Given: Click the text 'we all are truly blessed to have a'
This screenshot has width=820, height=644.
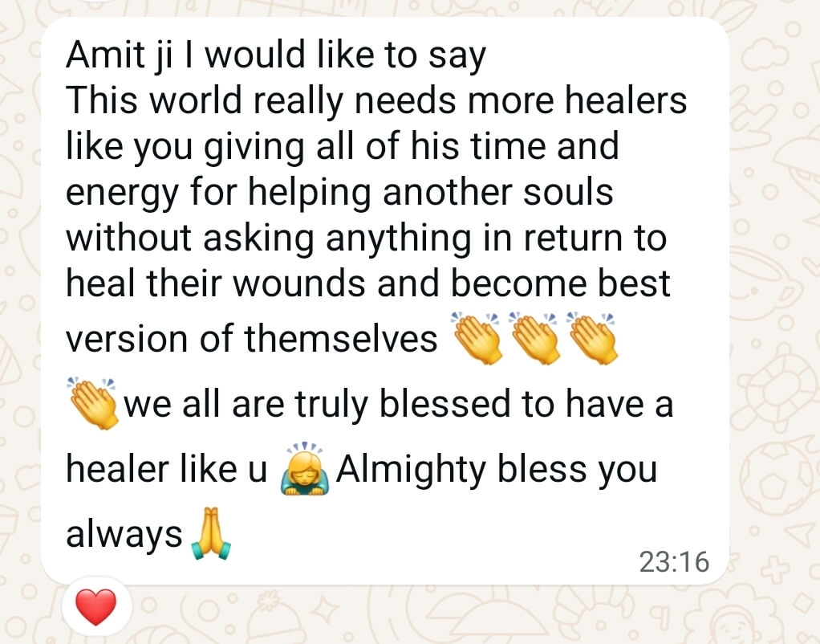Looking at the screenshot, I should click(x=399, y=404).
